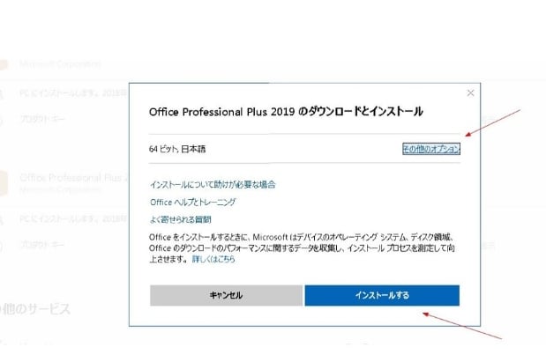Click the upper PCにインストールします row
The image size is (546, 362).
[x=74, y=92]
